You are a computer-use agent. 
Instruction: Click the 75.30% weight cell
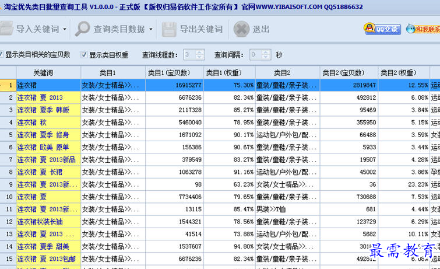coord(230,85)
